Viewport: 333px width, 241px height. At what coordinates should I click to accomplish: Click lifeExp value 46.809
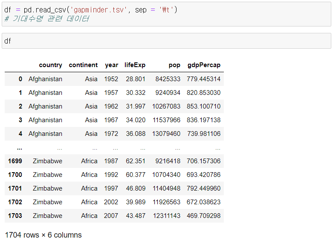click(x=136, y=188)
